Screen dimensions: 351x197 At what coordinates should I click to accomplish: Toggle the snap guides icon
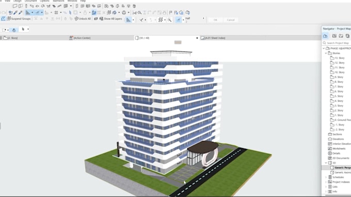point(37,13)
